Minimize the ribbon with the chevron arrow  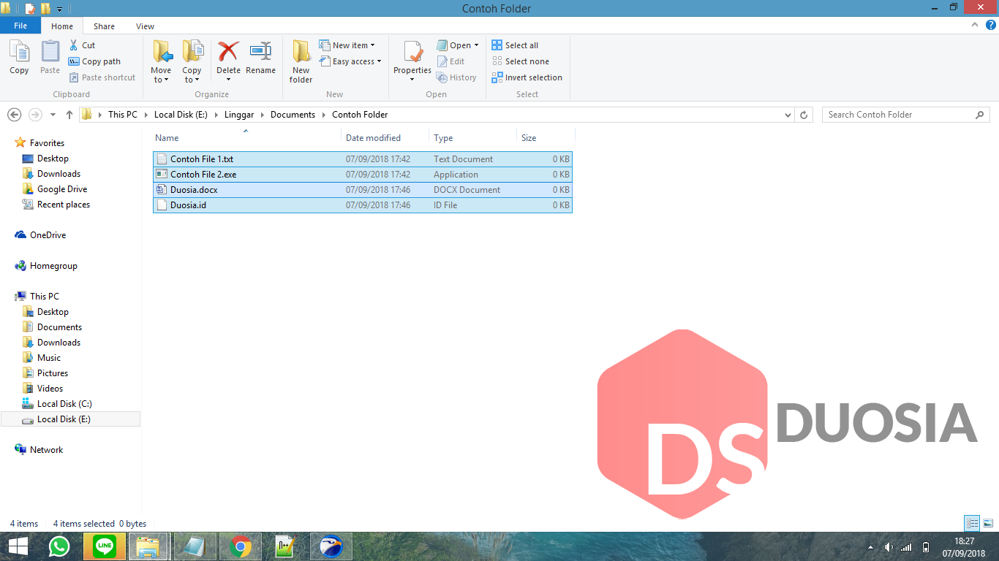[975, 25]
